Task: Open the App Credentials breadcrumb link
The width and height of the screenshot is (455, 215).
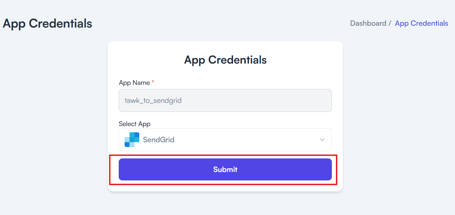Action: coord(422,23)
